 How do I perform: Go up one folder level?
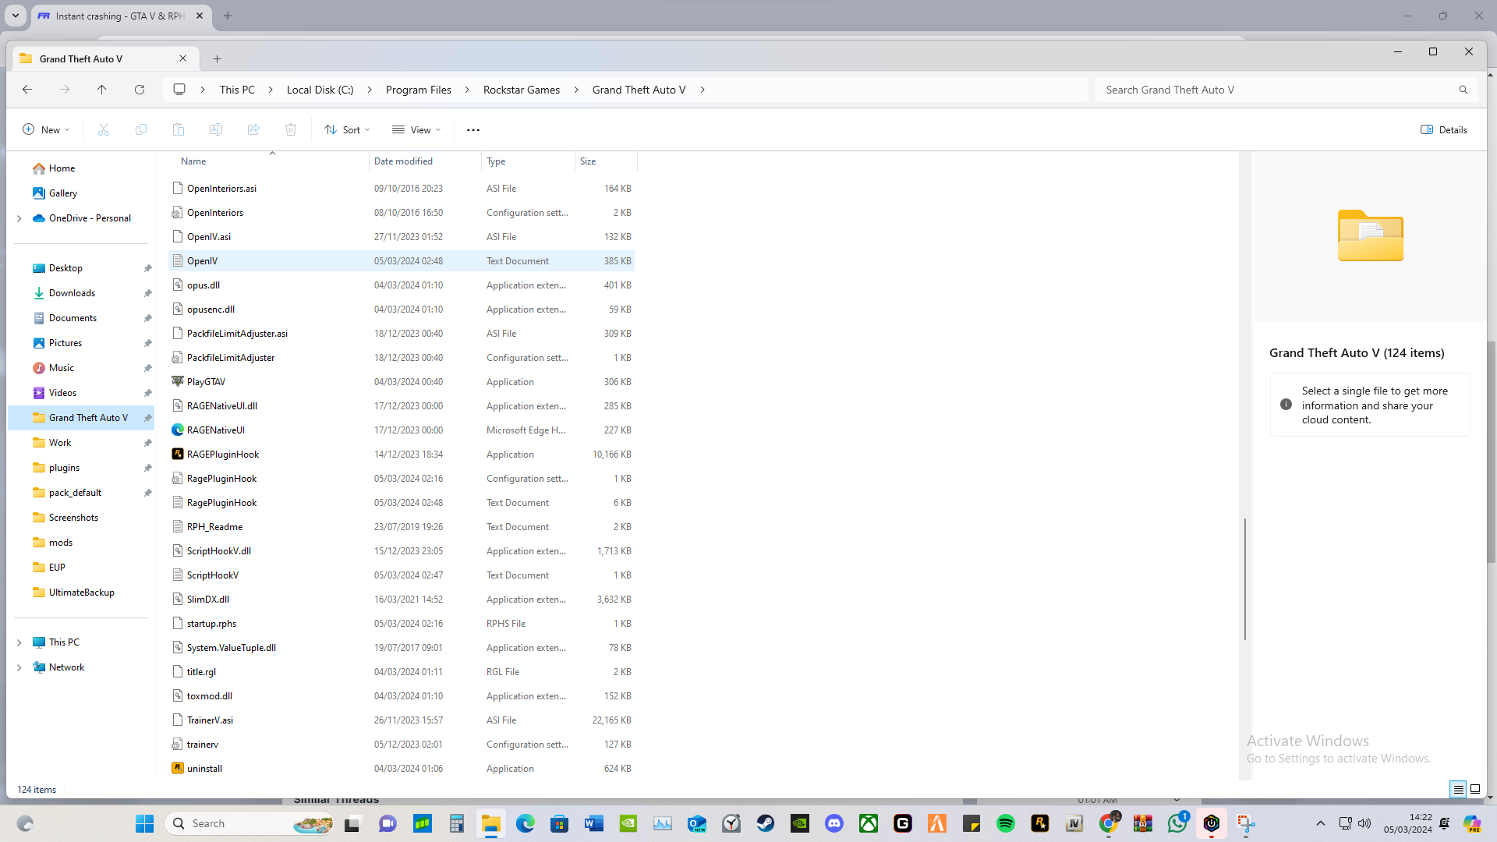pyautogui.click(x=102, y=90)
